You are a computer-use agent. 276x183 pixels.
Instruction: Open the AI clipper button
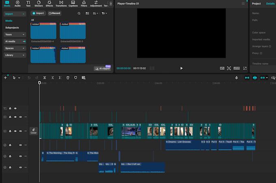(102, 68)
